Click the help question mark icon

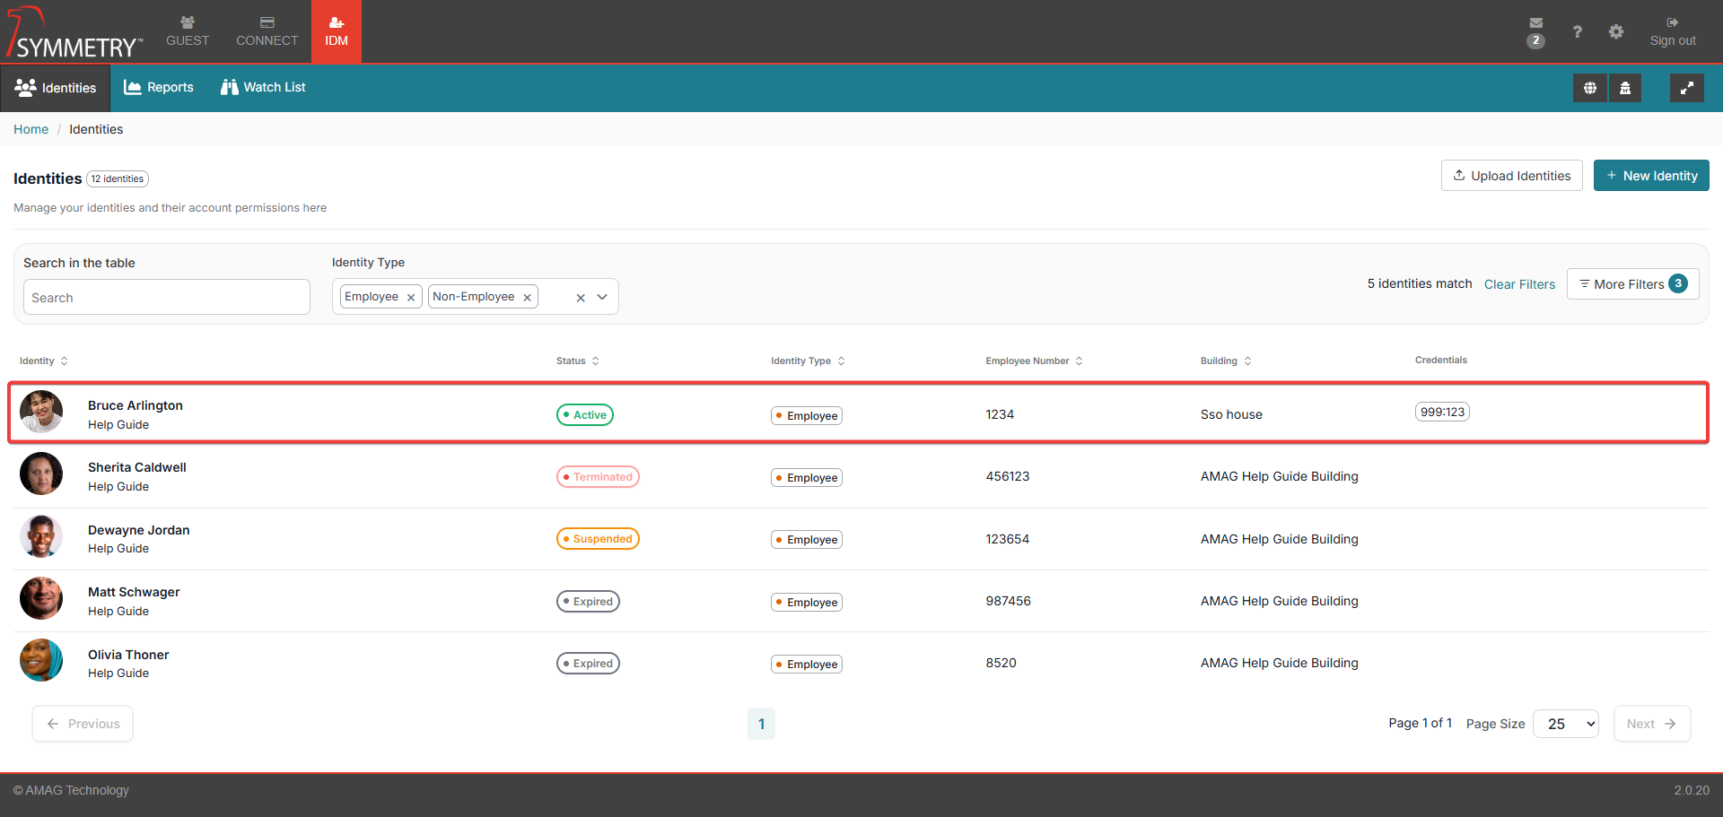(1577, 32)
